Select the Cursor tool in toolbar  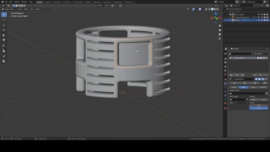point(4,19)
